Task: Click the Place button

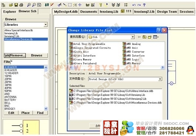Action: (25, 113)
